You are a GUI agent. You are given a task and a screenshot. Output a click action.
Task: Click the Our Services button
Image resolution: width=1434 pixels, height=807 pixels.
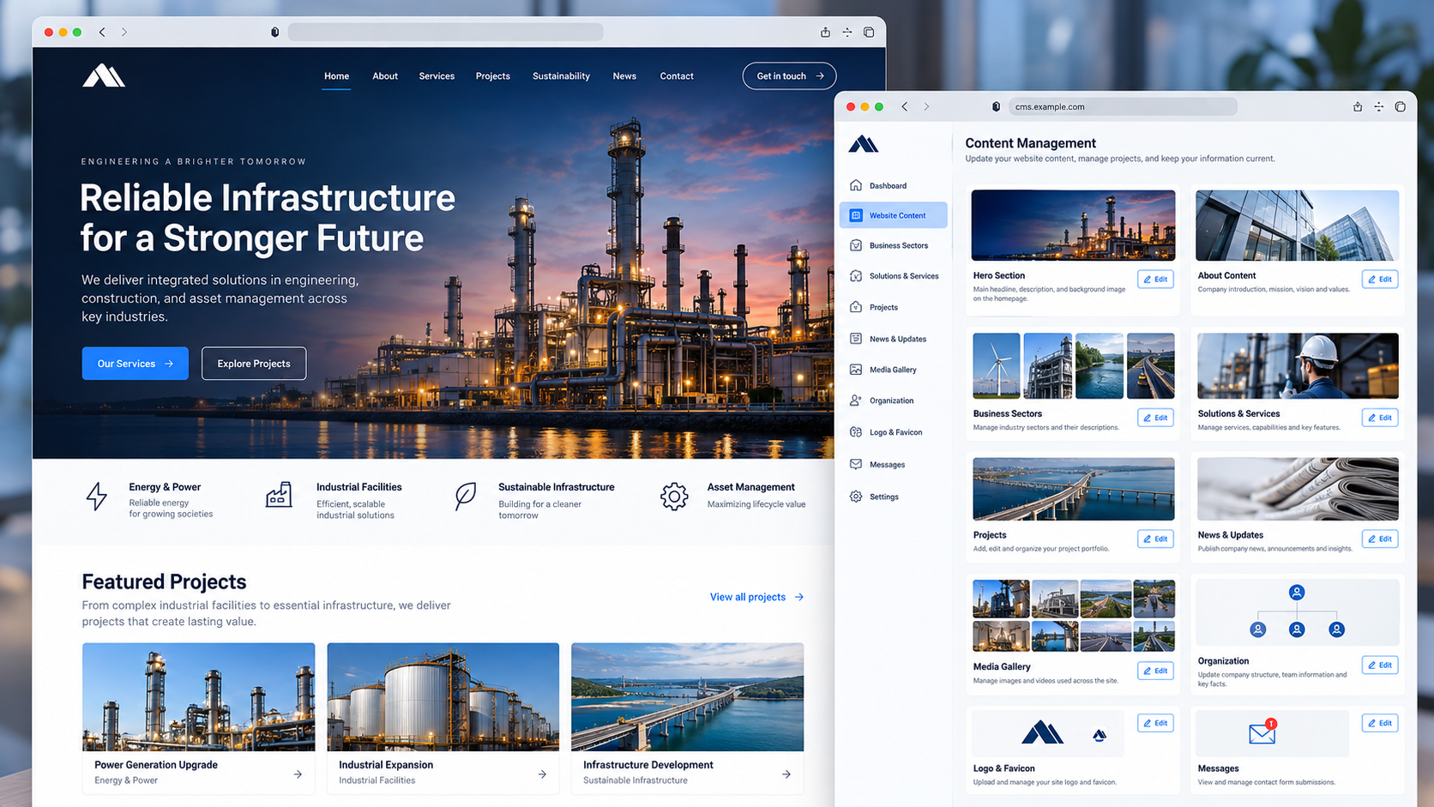(x=136, y=364)
